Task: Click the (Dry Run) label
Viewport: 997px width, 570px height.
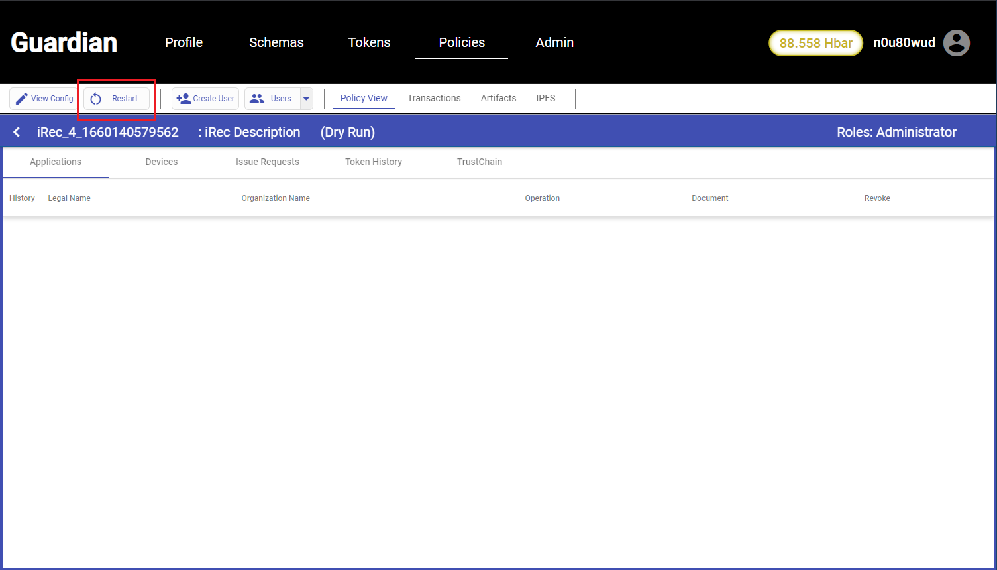Action: click(x=348, y=132)
